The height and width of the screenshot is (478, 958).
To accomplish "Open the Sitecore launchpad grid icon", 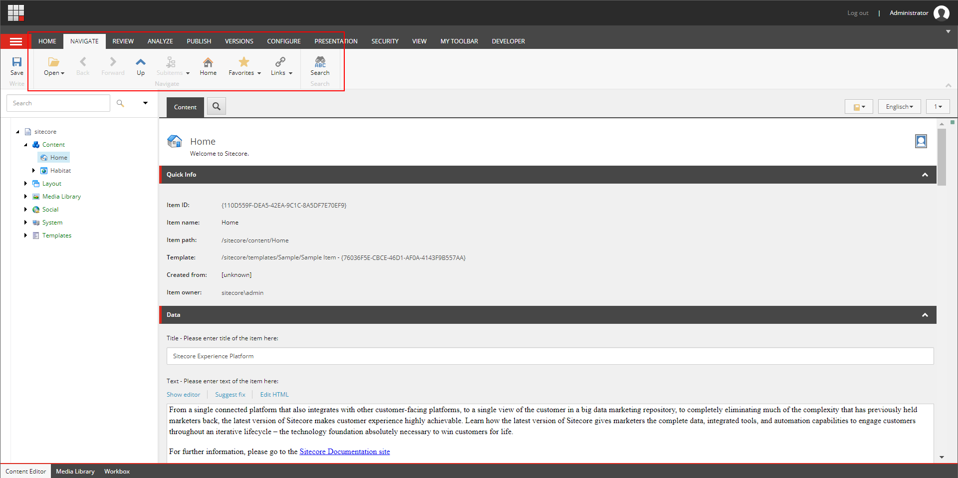I will pos(16,13).
